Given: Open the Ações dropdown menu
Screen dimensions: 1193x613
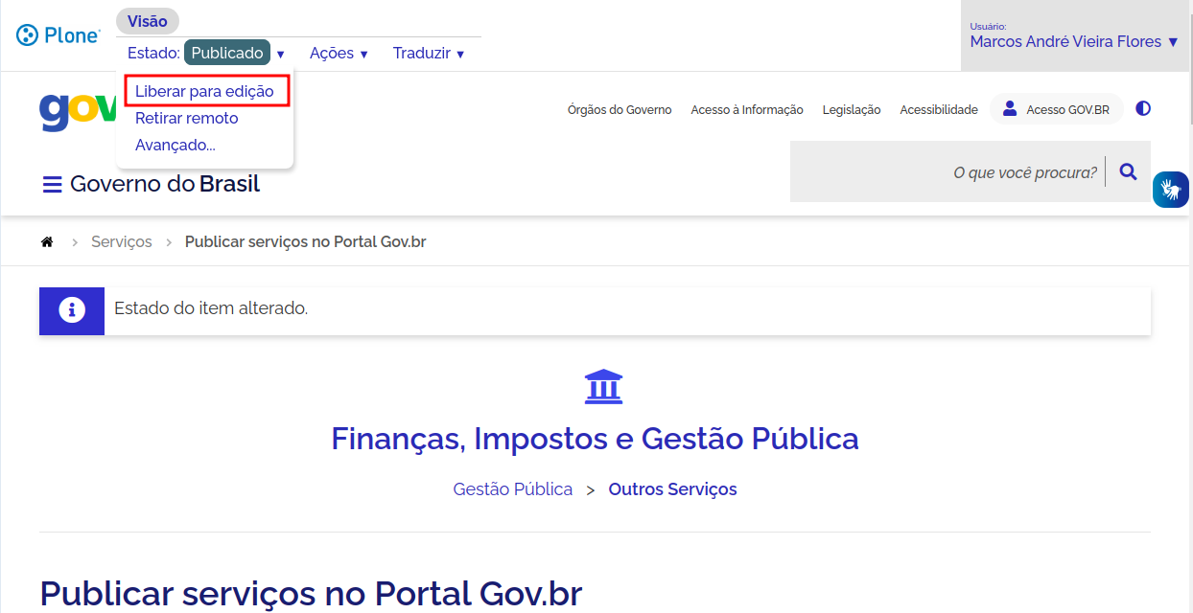Looking at the screenshot, I should coord(339,54).
